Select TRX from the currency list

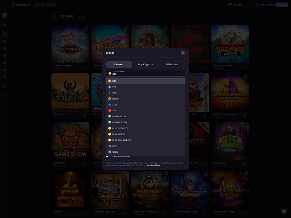[x=145, y=110]
